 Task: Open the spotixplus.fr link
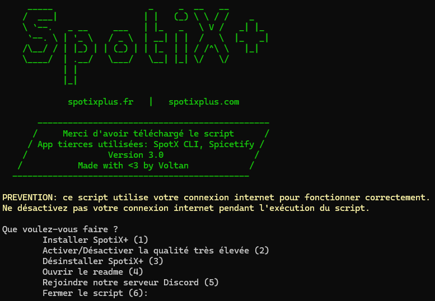(100, 102)
